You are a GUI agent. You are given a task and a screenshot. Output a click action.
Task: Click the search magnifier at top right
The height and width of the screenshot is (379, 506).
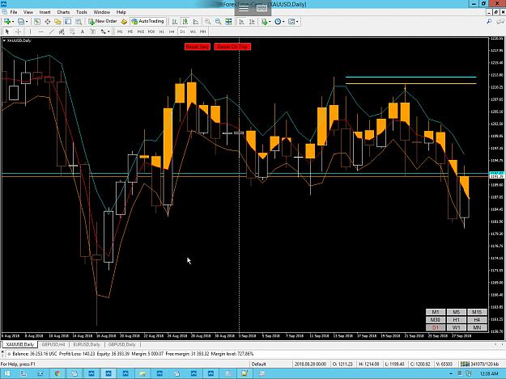(489, 22)
